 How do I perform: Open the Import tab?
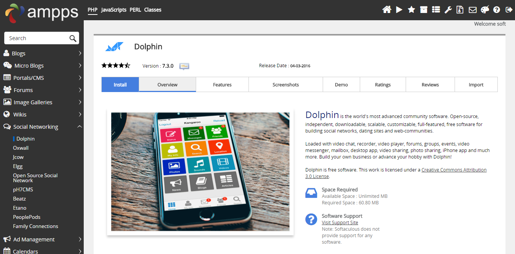476,84
